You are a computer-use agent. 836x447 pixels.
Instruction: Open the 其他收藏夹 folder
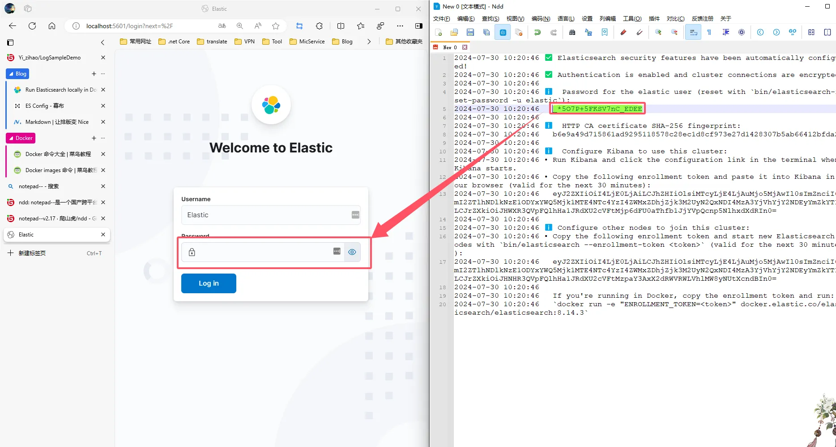click(x=404, y=42)
